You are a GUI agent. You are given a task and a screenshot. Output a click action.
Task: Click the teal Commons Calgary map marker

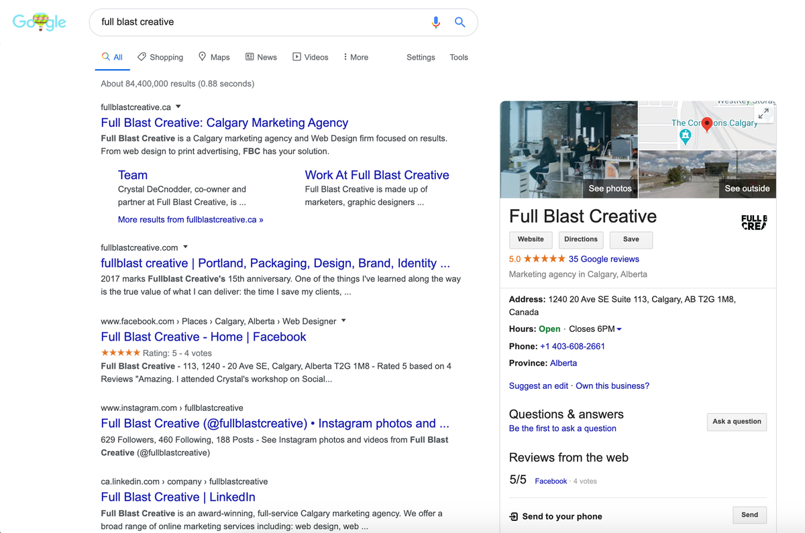click(685, 136)
